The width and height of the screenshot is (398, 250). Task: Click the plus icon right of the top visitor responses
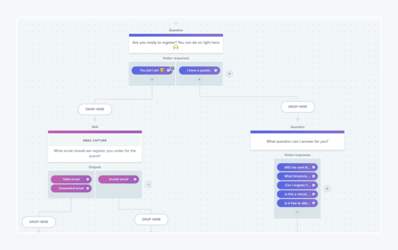coord(229,74)
